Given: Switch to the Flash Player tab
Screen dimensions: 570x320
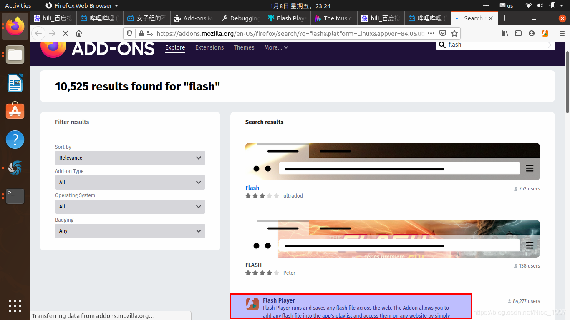Looking at the screenshot, I should point(287,18).
